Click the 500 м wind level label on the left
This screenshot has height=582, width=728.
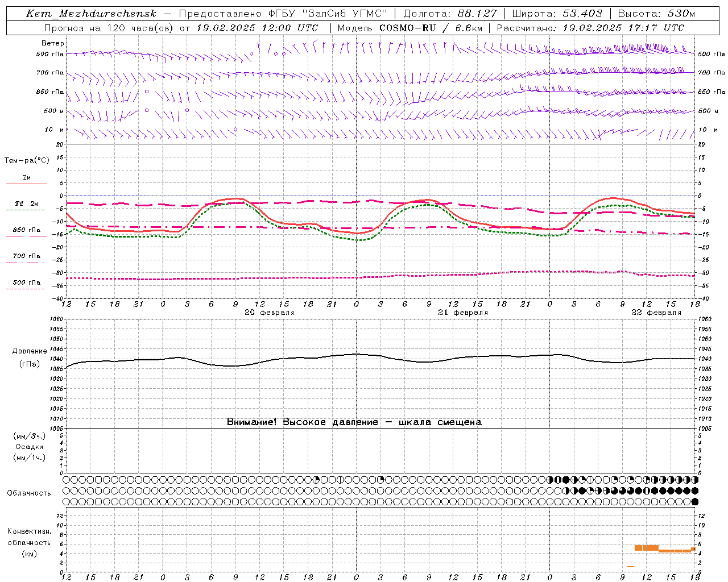54,111
